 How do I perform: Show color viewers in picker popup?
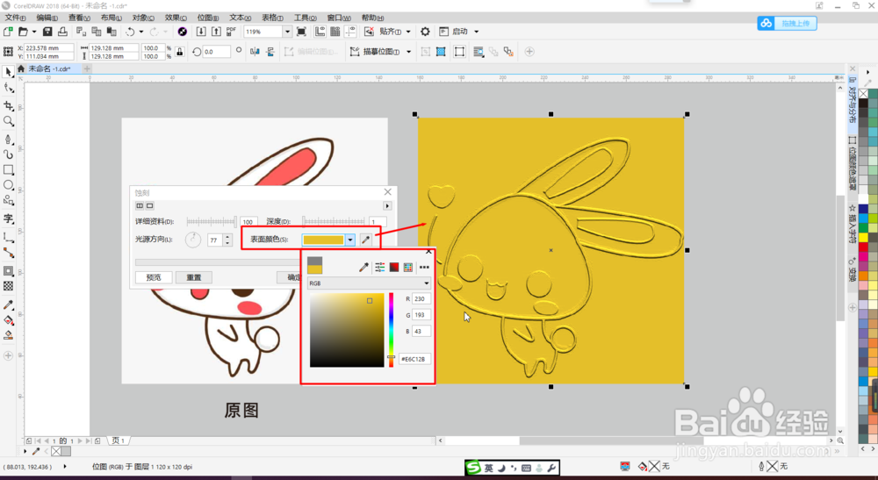394,268
